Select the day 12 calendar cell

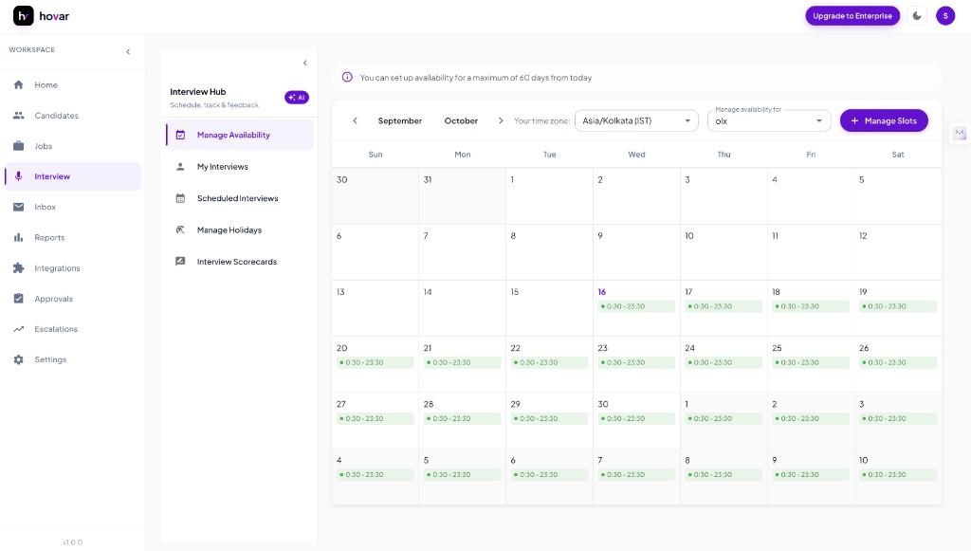pos(898,252)
